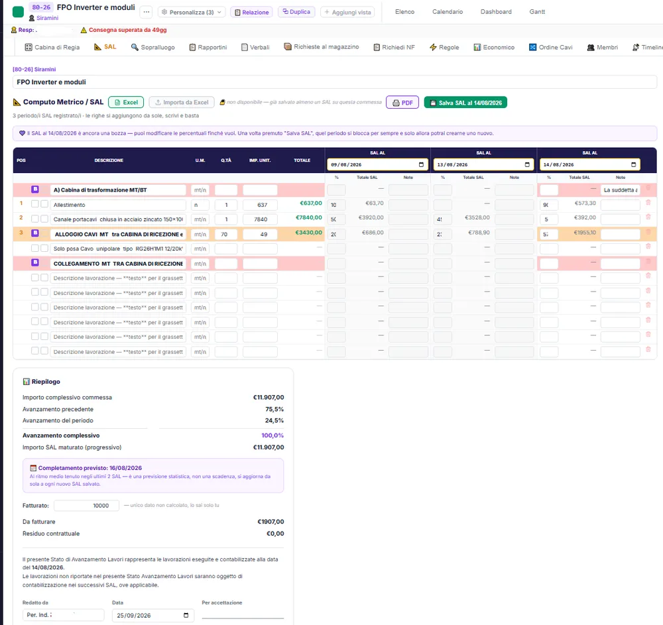Tick the first checkbox on Canale portacavi row
This screenshot has width=663, height=625.
(x=35, y=219)
